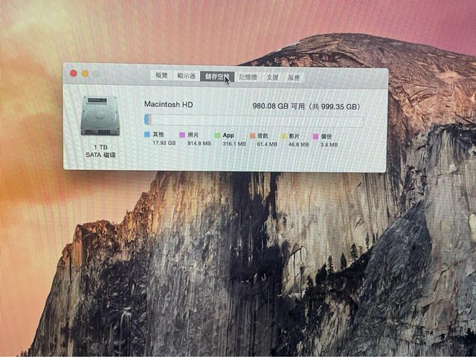Image resolution: width=476 pixels, height=357 pixels.
Task: Click the yellow 影片 legend color square
Action: (x=284, y=136)
